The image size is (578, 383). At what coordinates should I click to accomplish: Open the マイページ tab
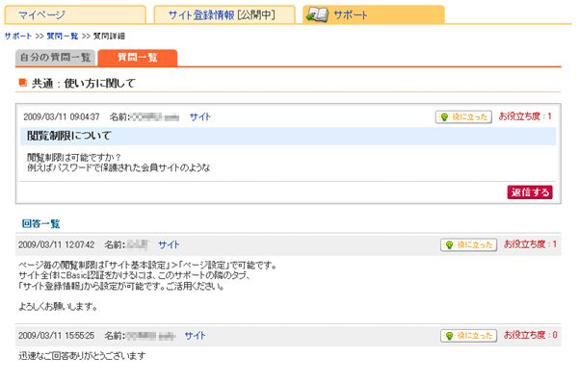coord(75,14)
